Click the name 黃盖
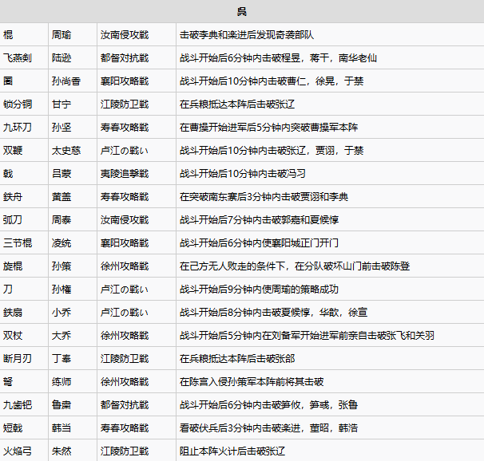484x461 pixels. coord(61,196)
